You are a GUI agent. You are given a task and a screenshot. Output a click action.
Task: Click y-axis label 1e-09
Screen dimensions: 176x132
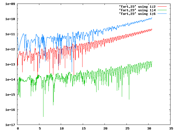(x=10, y=4)
